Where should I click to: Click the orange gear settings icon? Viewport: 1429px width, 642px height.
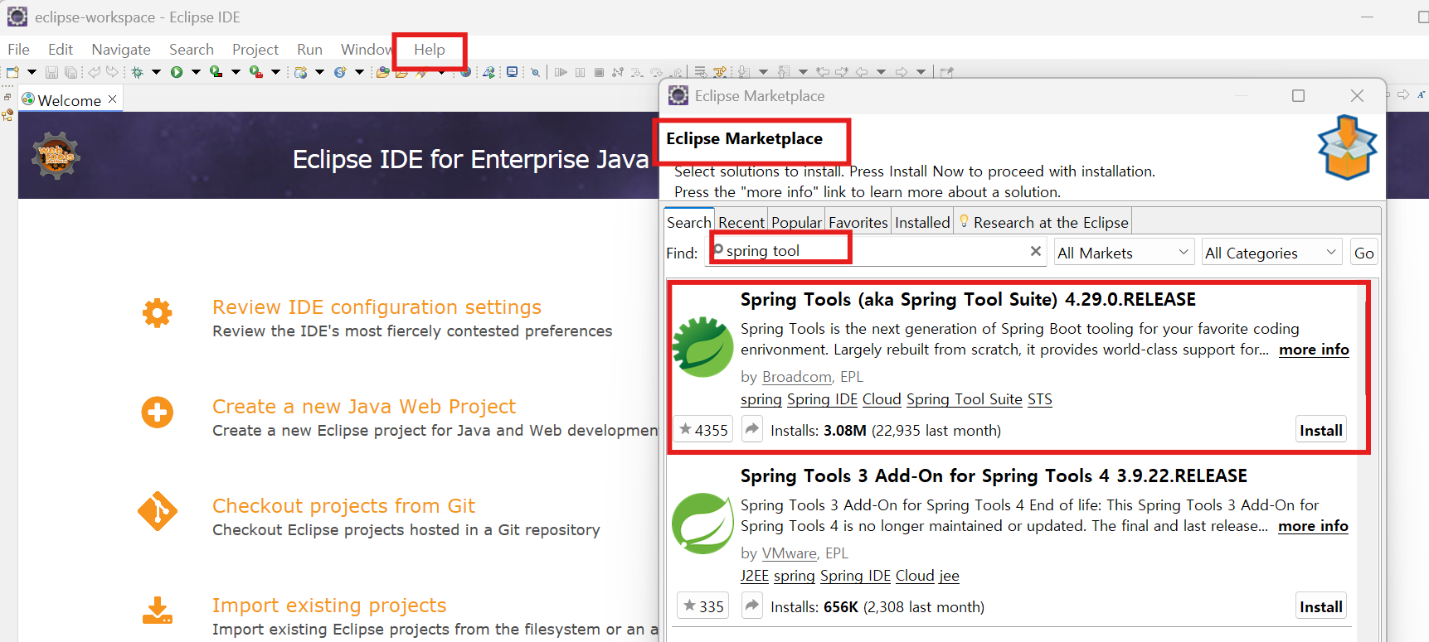[x=157, y=313]
